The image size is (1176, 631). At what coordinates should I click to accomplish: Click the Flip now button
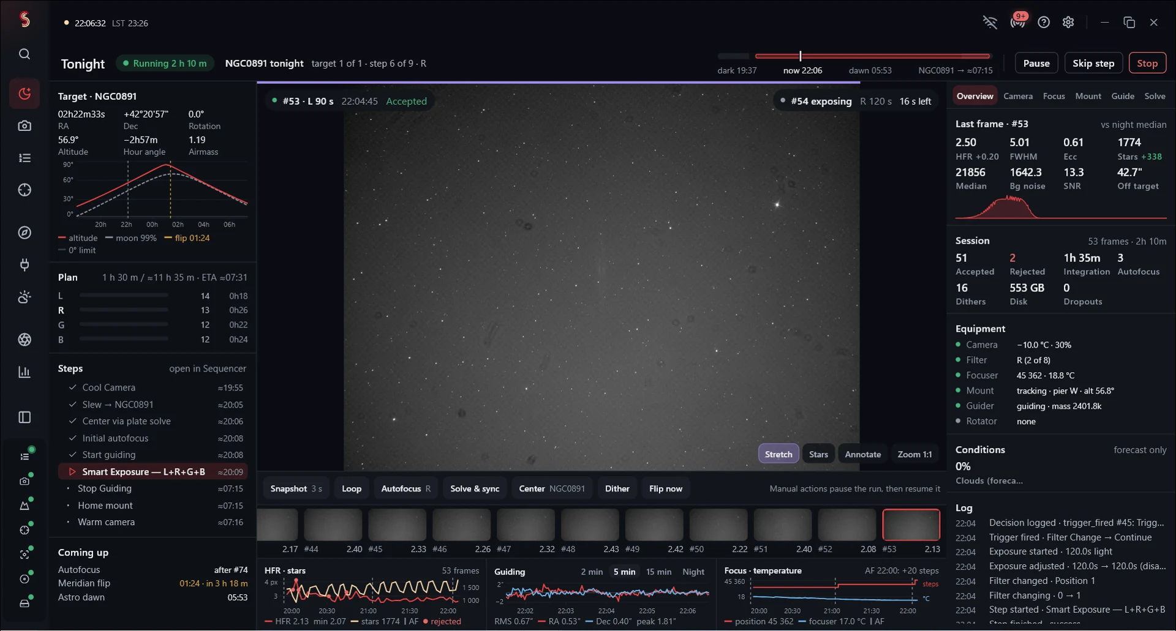tap(666, 488)
